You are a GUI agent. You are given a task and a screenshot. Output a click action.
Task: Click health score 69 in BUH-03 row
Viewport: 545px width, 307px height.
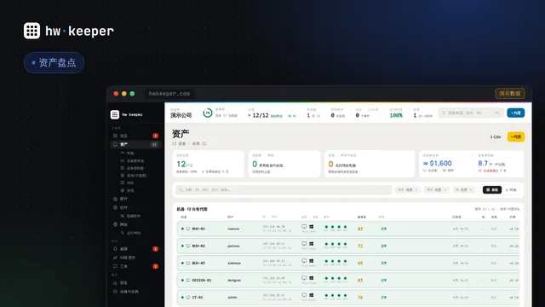point(360,264)
